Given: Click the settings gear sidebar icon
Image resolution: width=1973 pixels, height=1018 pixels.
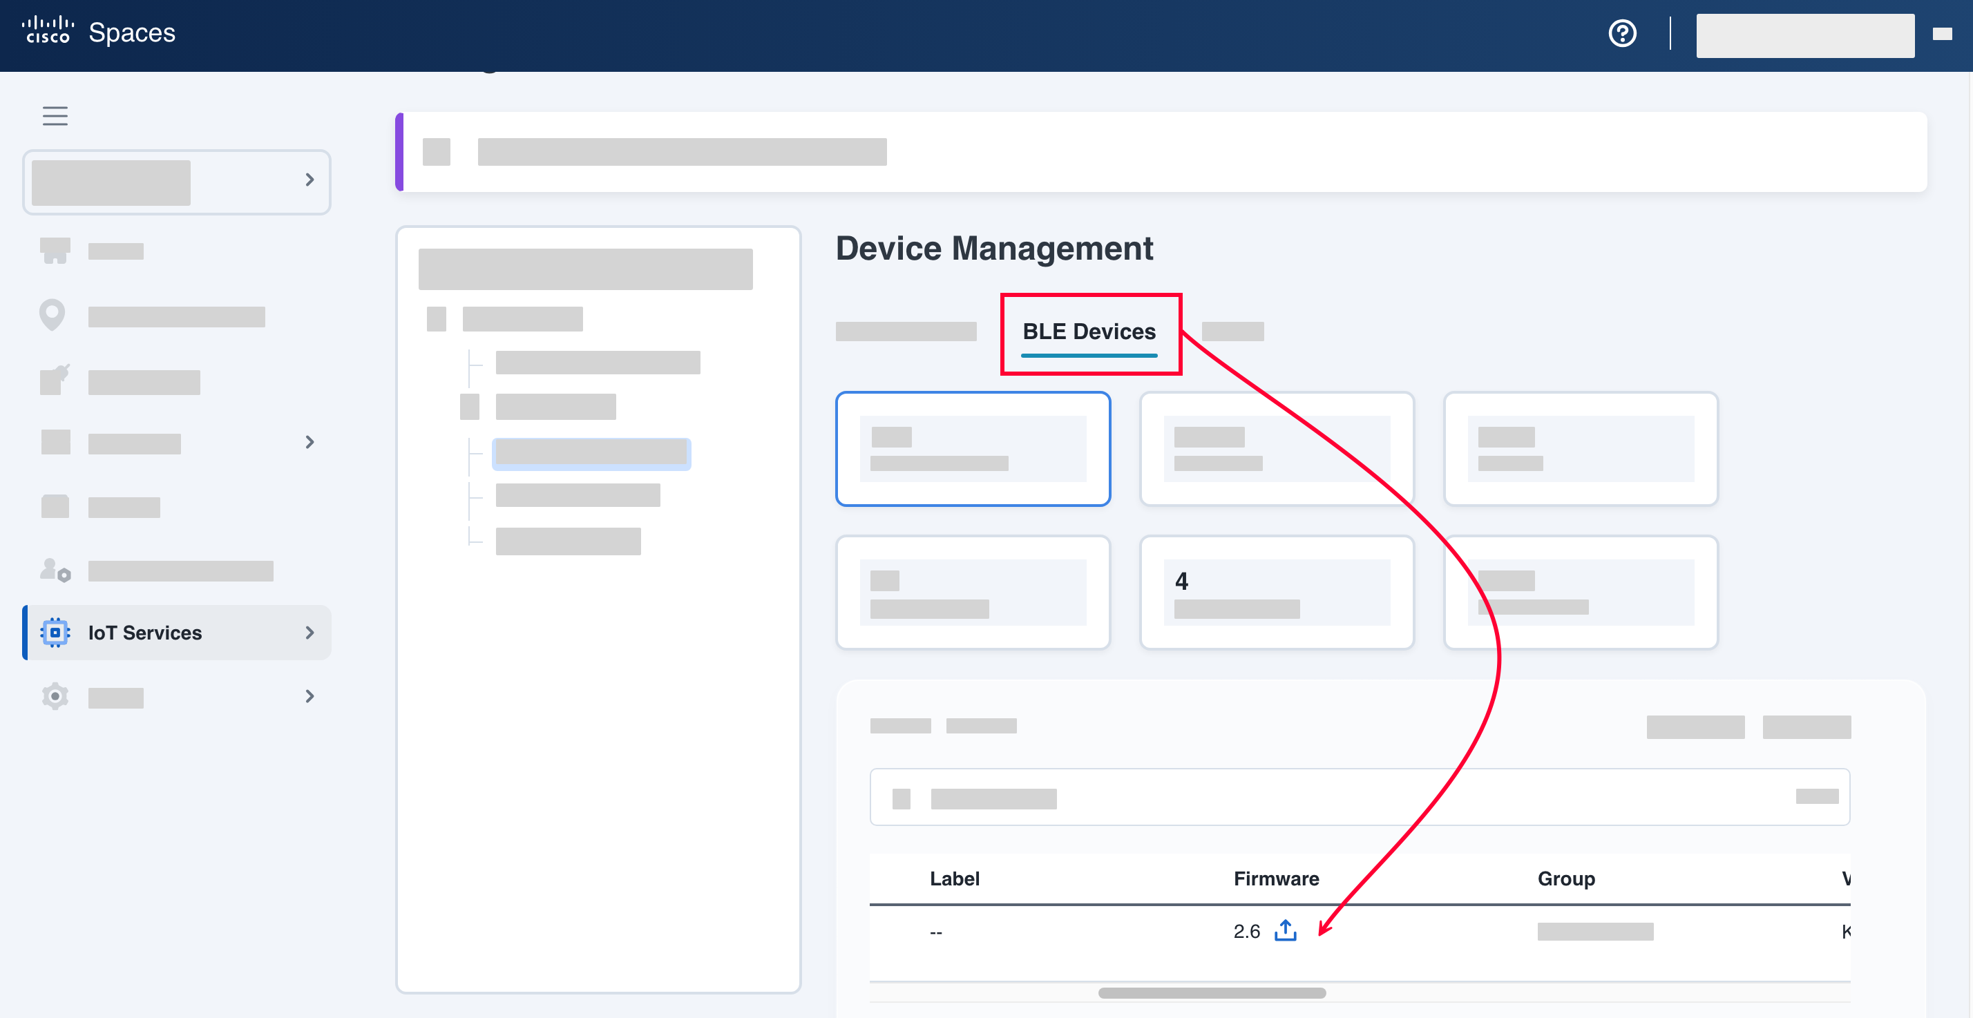Looking at the screenshot, I should pyautogui.click(x=55, y=695).
